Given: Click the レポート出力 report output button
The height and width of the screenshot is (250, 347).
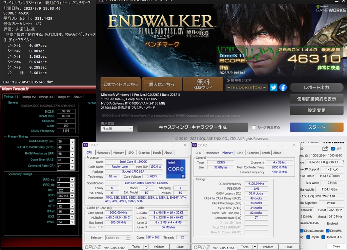Looking at the screenshot, I should click(x=317, y=88).
